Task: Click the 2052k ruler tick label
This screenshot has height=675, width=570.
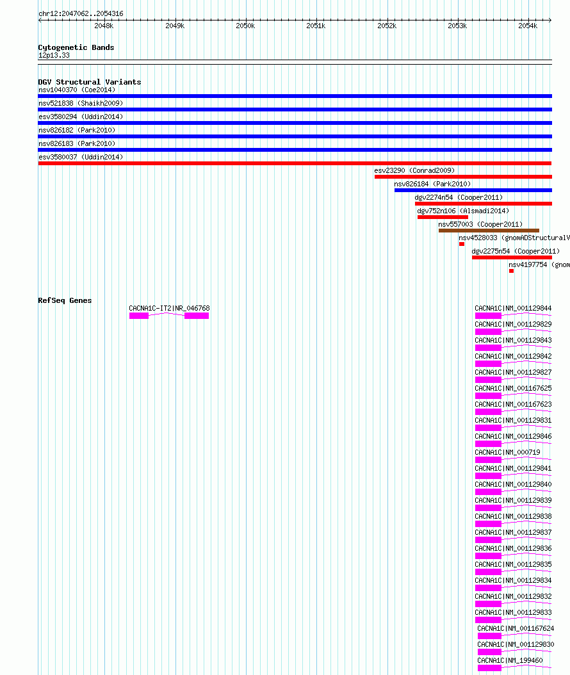Action: click(387, 26)
